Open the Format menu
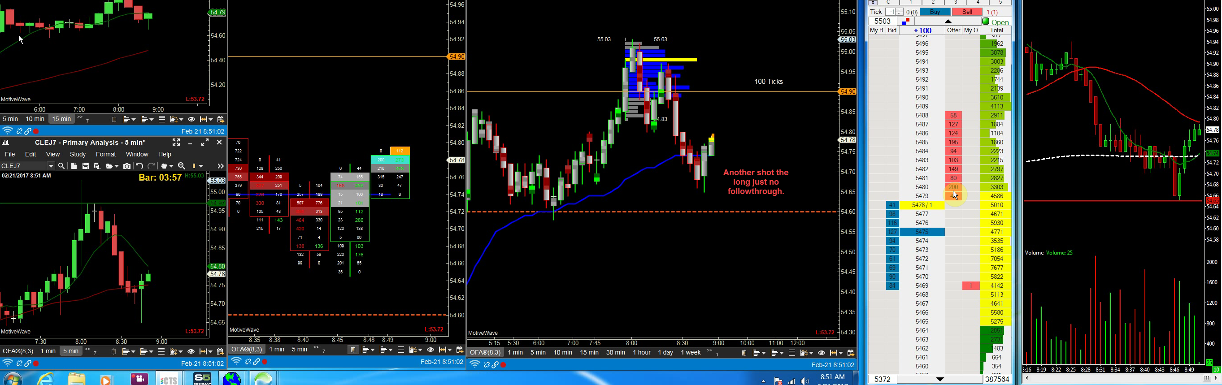The height and width of the screenshot is (385, 1222). point(106,154)
